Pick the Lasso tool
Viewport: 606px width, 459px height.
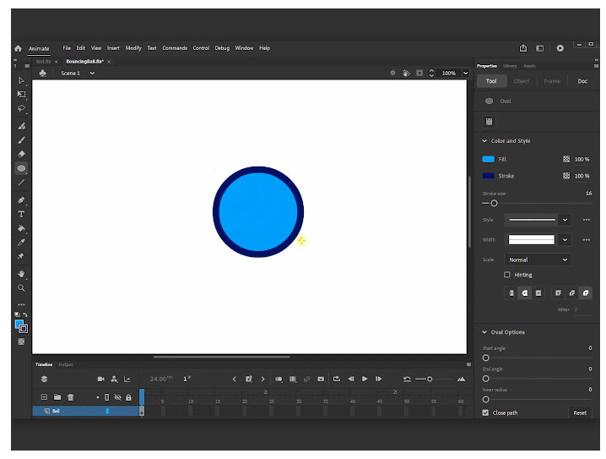point(21,108)
